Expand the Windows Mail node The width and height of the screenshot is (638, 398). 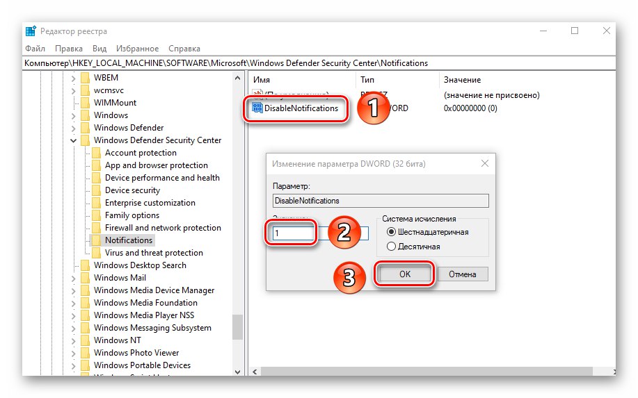pos(73,279)
